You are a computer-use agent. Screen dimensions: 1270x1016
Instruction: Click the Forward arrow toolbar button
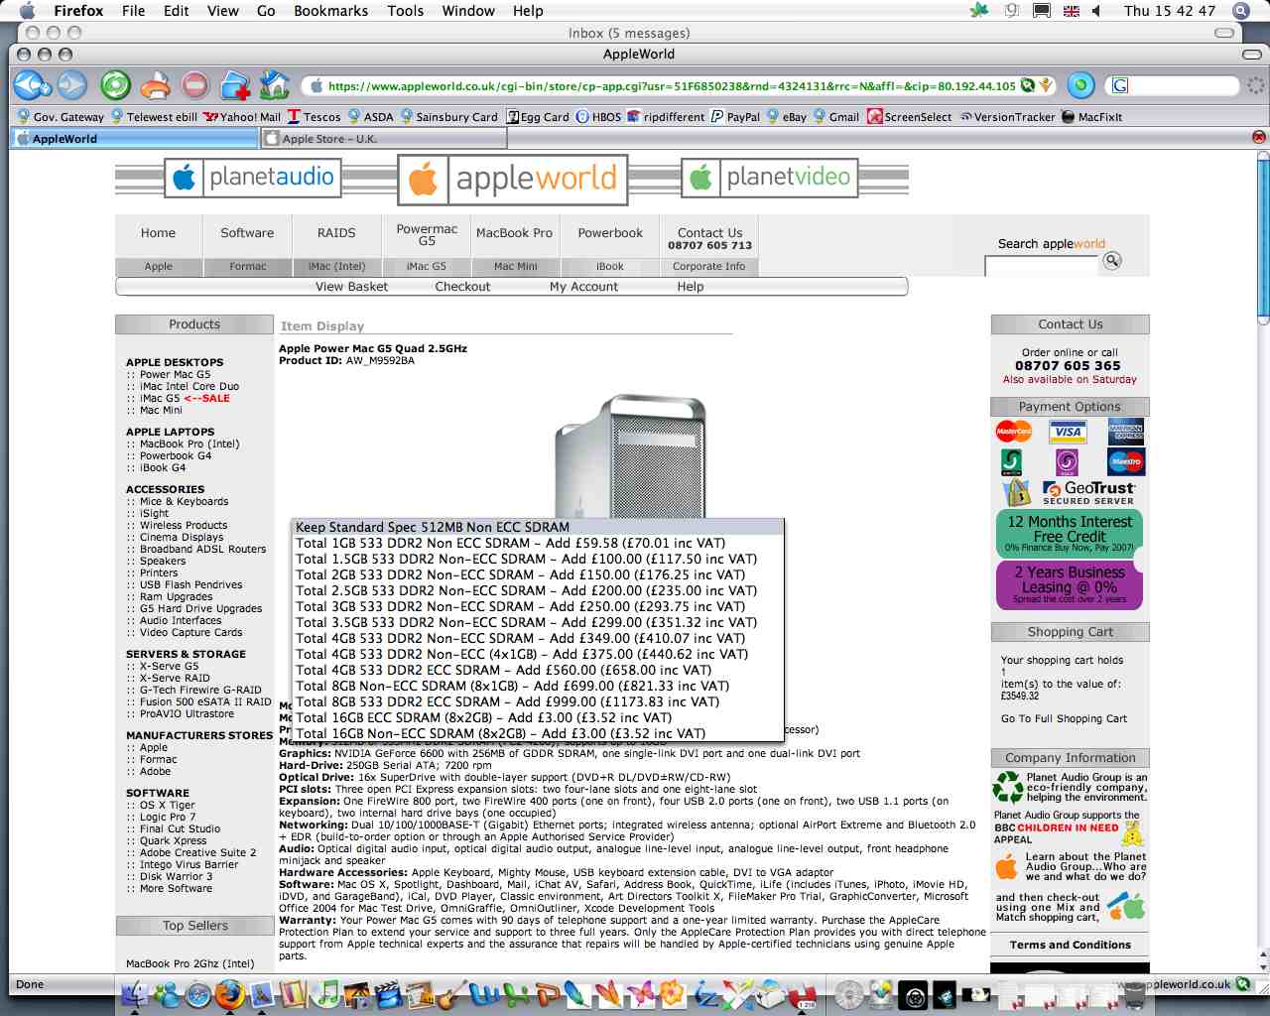click(72, 85)
